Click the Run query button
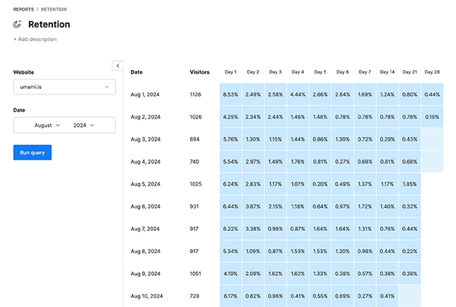The image size is (456, 307). [32, 152]
